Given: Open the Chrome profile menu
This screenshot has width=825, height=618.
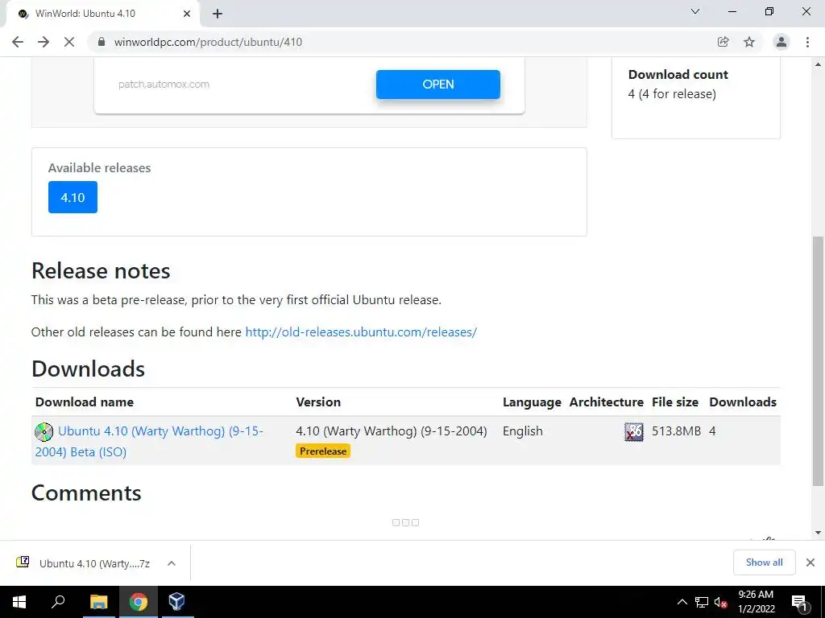Looking at the screenshot, I should click(x=781, y=42).
